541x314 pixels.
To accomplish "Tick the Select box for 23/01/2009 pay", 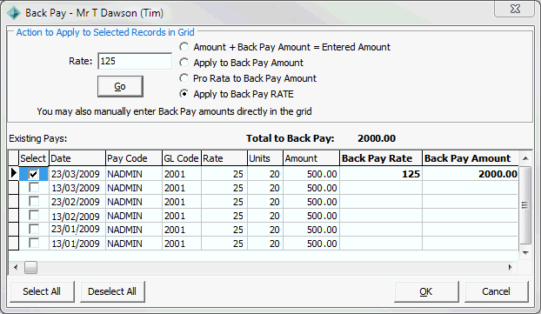I will (x=34, y=230).
